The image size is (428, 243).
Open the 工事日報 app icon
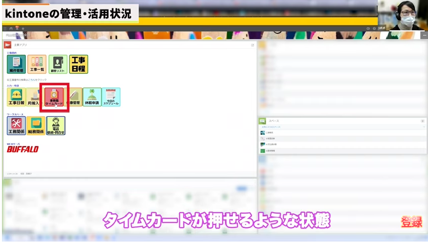(x=16, y=97)
